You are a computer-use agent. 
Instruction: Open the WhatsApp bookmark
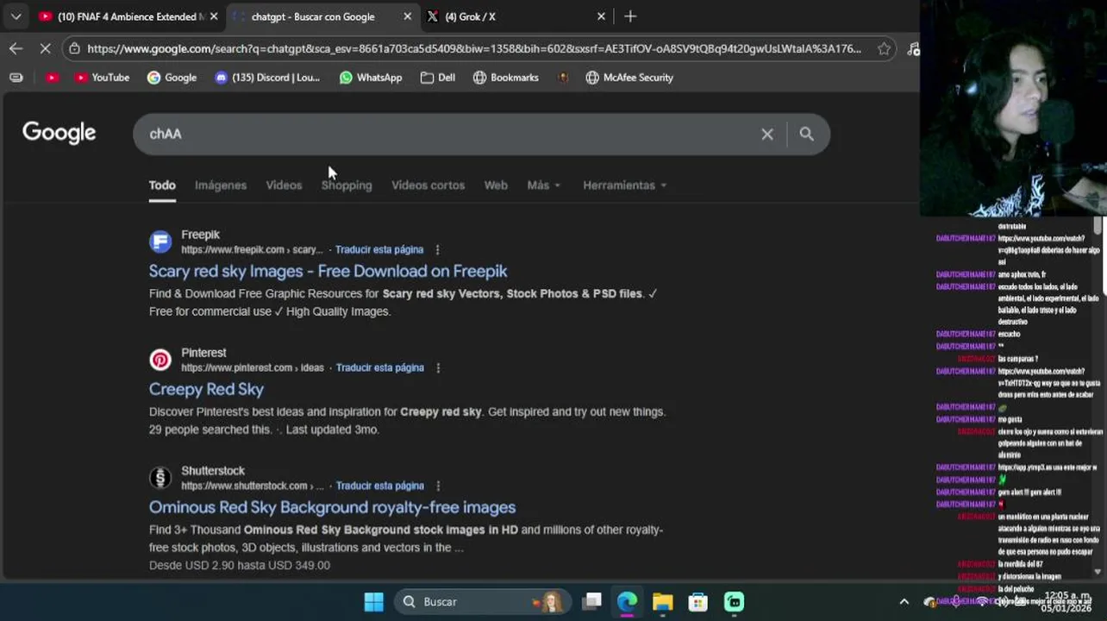point(371,78)
